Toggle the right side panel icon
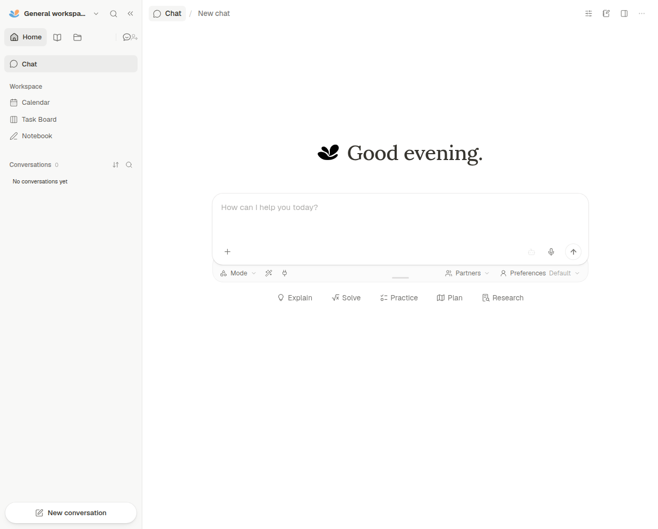This screenshot has width=658, height=529. click(x=624, y=14)
